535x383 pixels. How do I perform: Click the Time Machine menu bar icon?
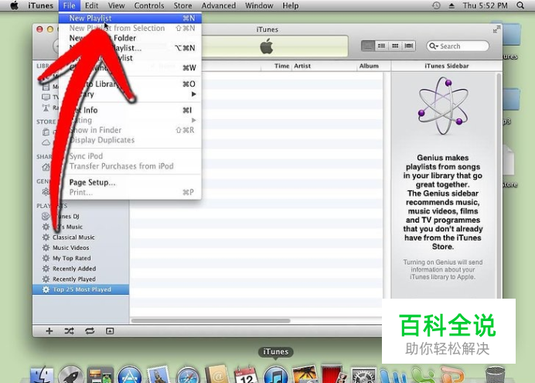[436, 5]
